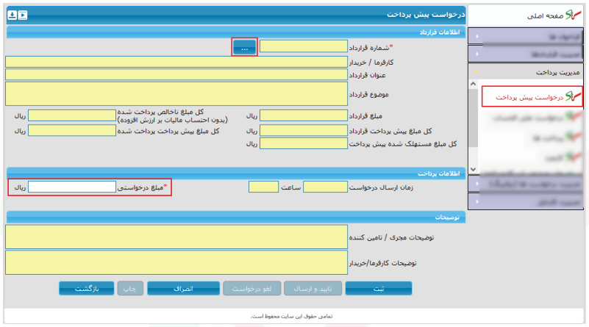589x327 pixels.
Task: Click the ساعت time field
Action: [x=263, y=187]
